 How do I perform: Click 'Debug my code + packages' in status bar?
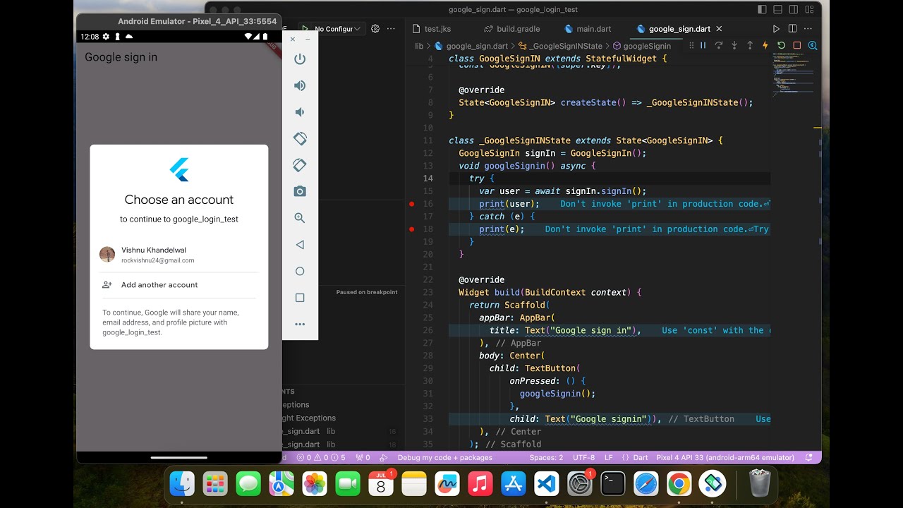pyautogui.click(x=444, y=457)
